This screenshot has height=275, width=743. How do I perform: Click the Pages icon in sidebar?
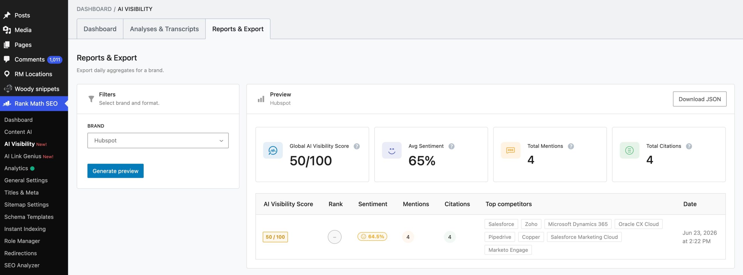click(x=7, y=45)
